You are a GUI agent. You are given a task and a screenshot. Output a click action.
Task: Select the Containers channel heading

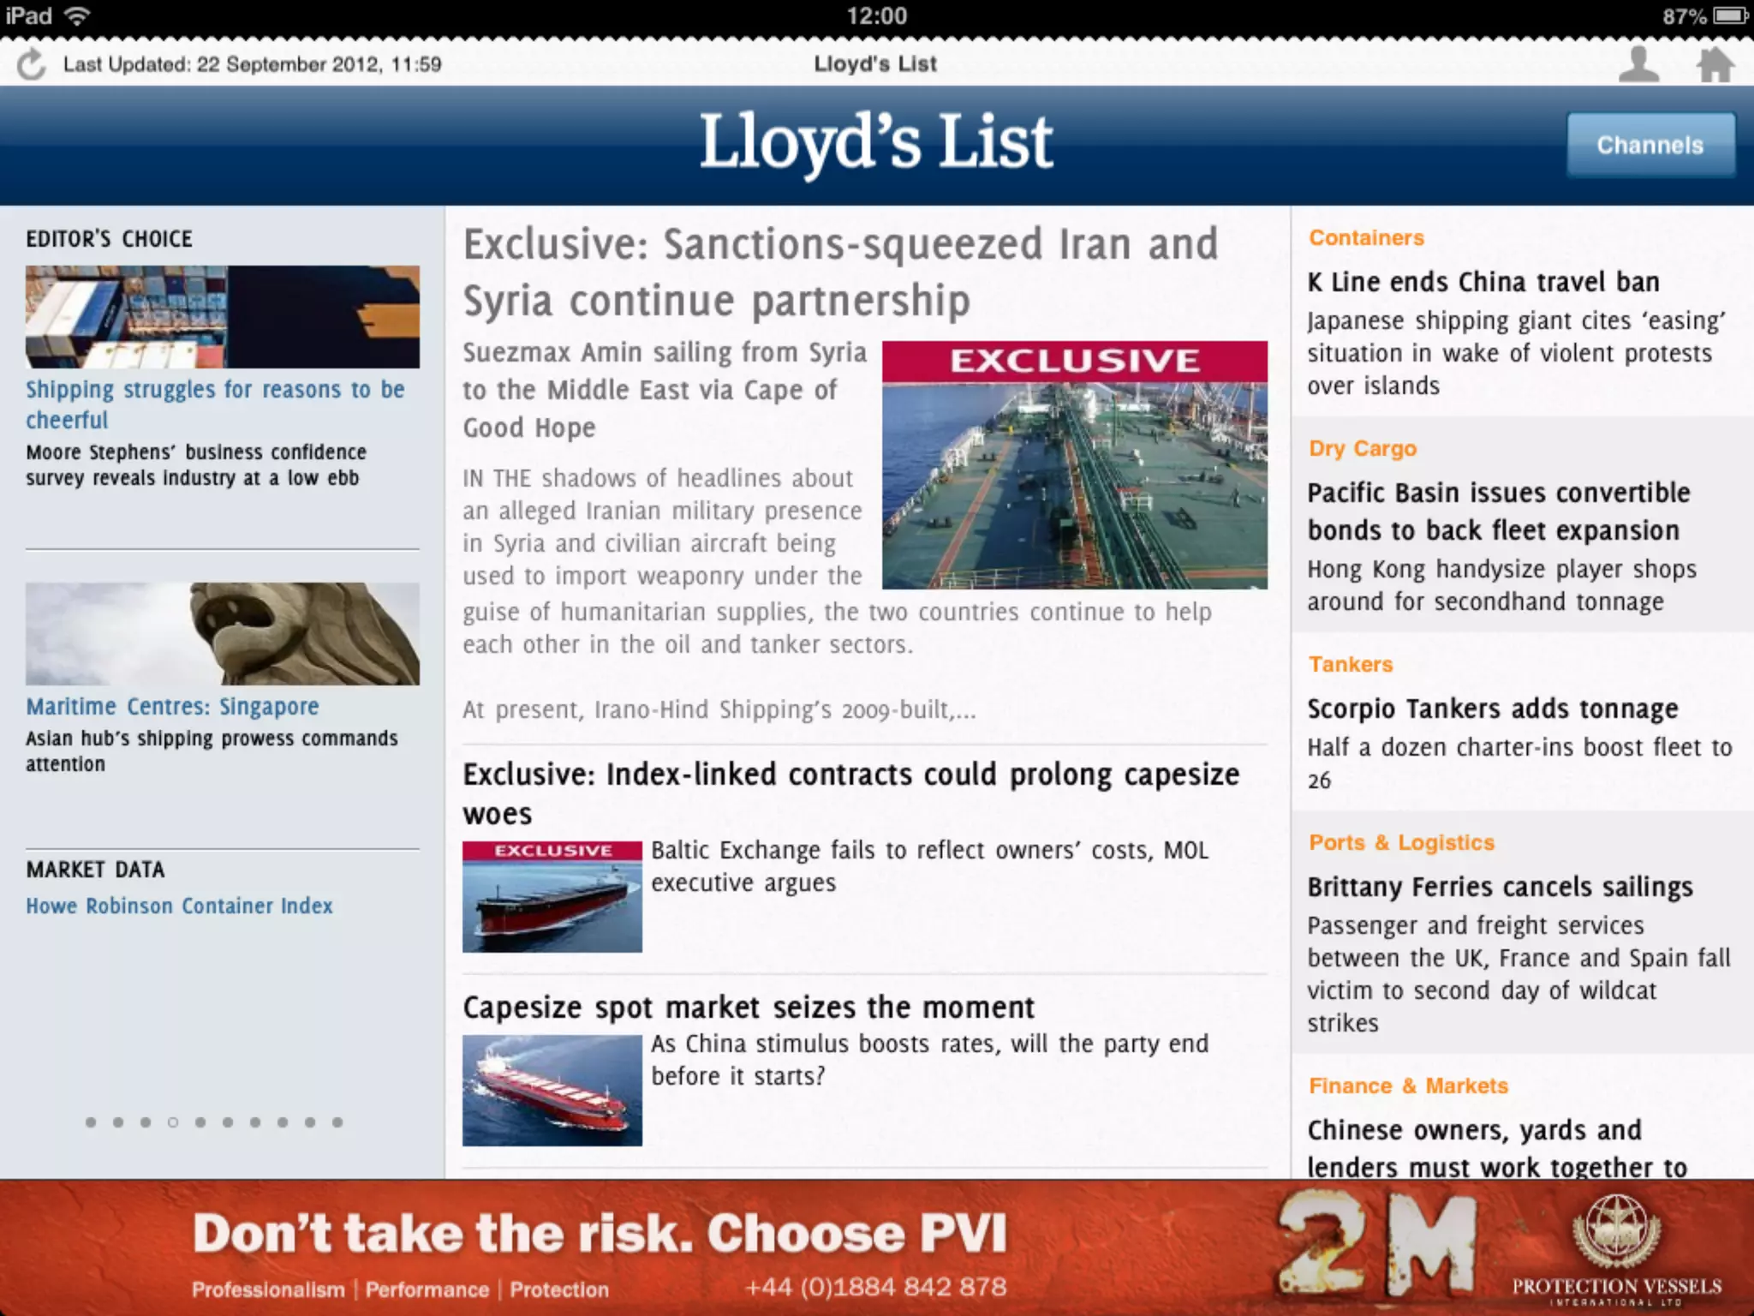[x=1366, y=238]
